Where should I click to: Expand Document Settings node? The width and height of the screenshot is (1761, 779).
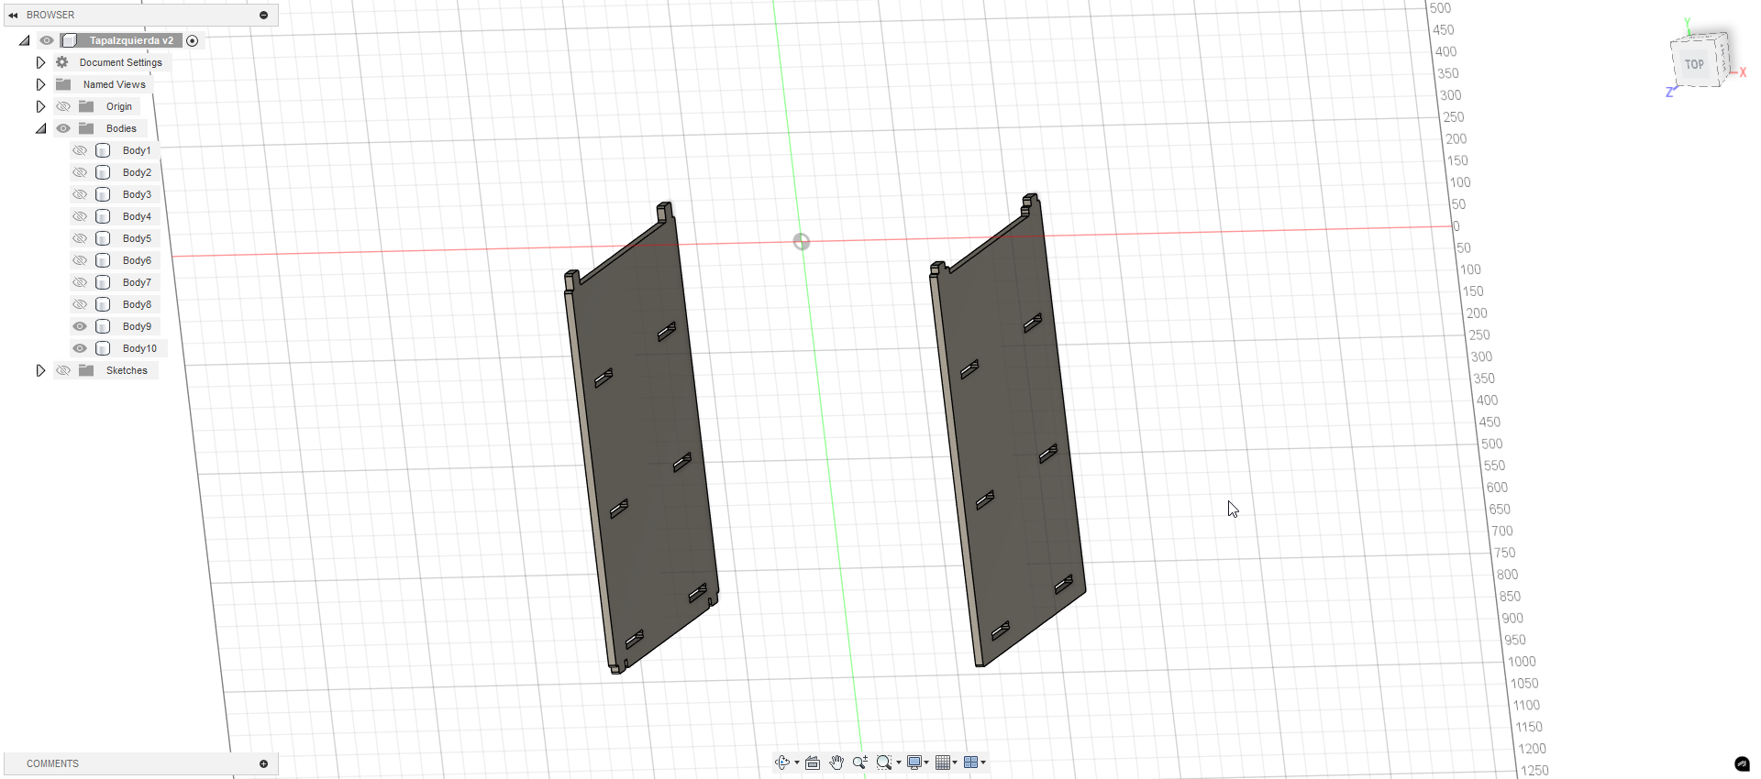pyautogui.click(x=40, y=62)
